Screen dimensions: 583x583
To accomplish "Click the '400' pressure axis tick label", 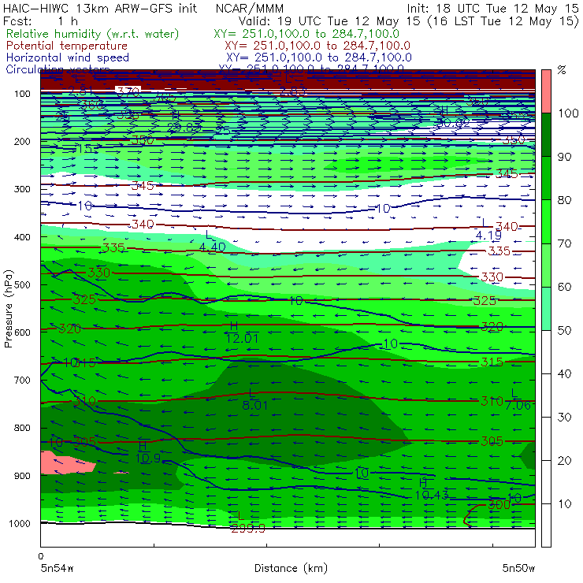I will coord(22,237).
